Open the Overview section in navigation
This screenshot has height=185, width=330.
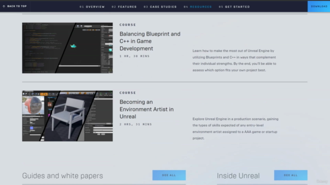(x=92, y=7)
